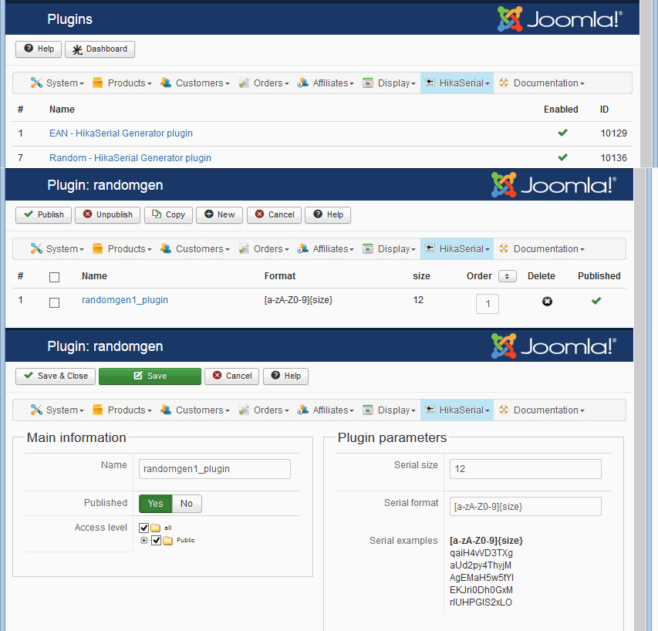Click the green Save button
The image size is (658, 631).
point(150,376)
